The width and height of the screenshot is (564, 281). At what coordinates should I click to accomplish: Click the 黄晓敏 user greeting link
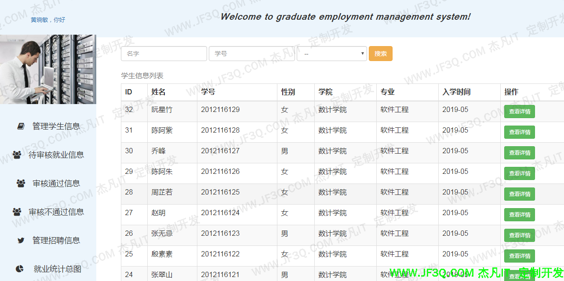48,20
